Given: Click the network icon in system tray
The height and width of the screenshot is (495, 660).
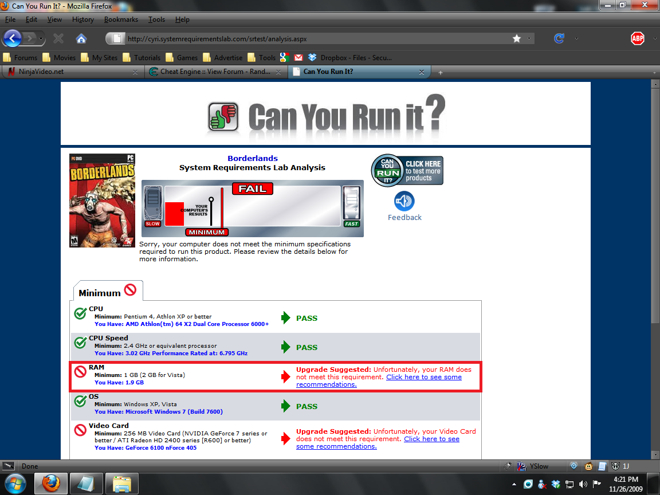Looking at the screenshot, I should (569, 484).
